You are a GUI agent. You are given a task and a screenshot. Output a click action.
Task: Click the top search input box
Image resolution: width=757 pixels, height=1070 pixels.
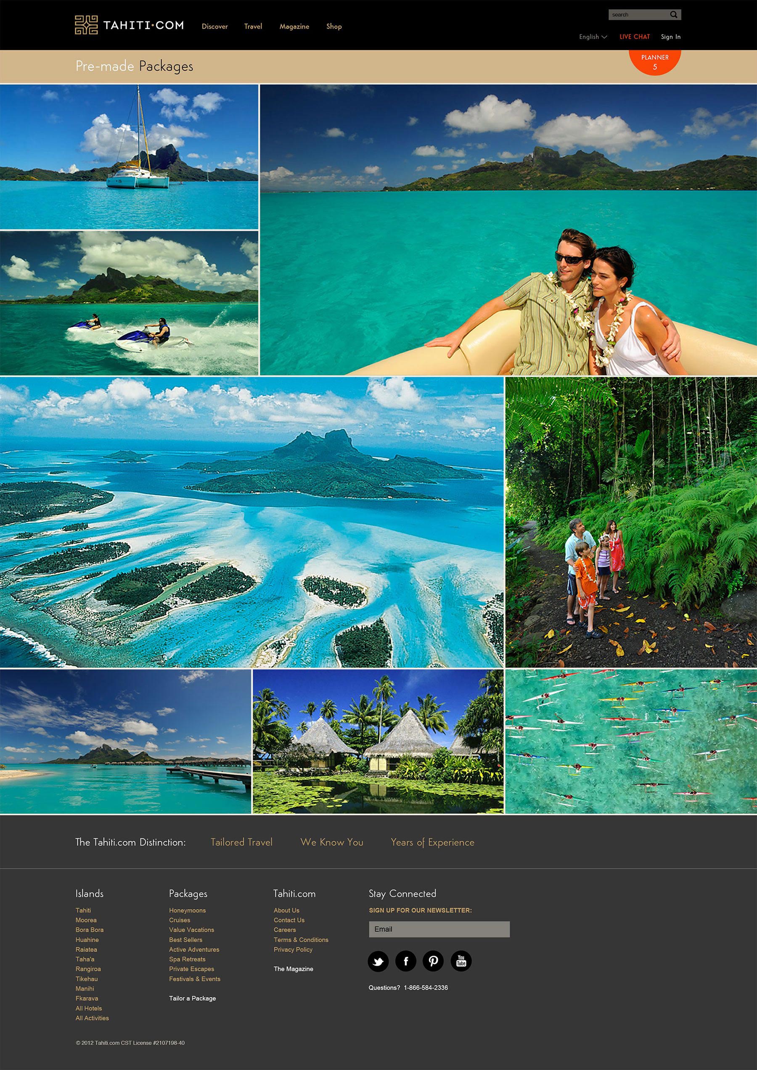click(638, 14)
